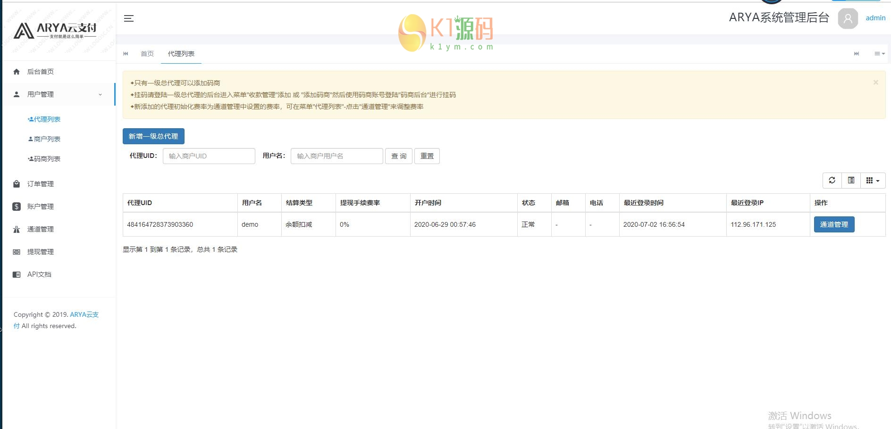Image resolution: width=891 pixels, height=429 pixels.
Task: Click the ARYA云支付 logo
Action: [x=55, y=31]
